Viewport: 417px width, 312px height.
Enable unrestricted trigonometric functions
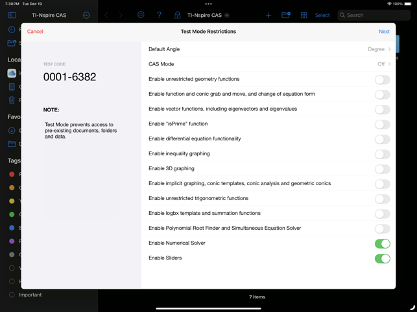tap(383, 199)
